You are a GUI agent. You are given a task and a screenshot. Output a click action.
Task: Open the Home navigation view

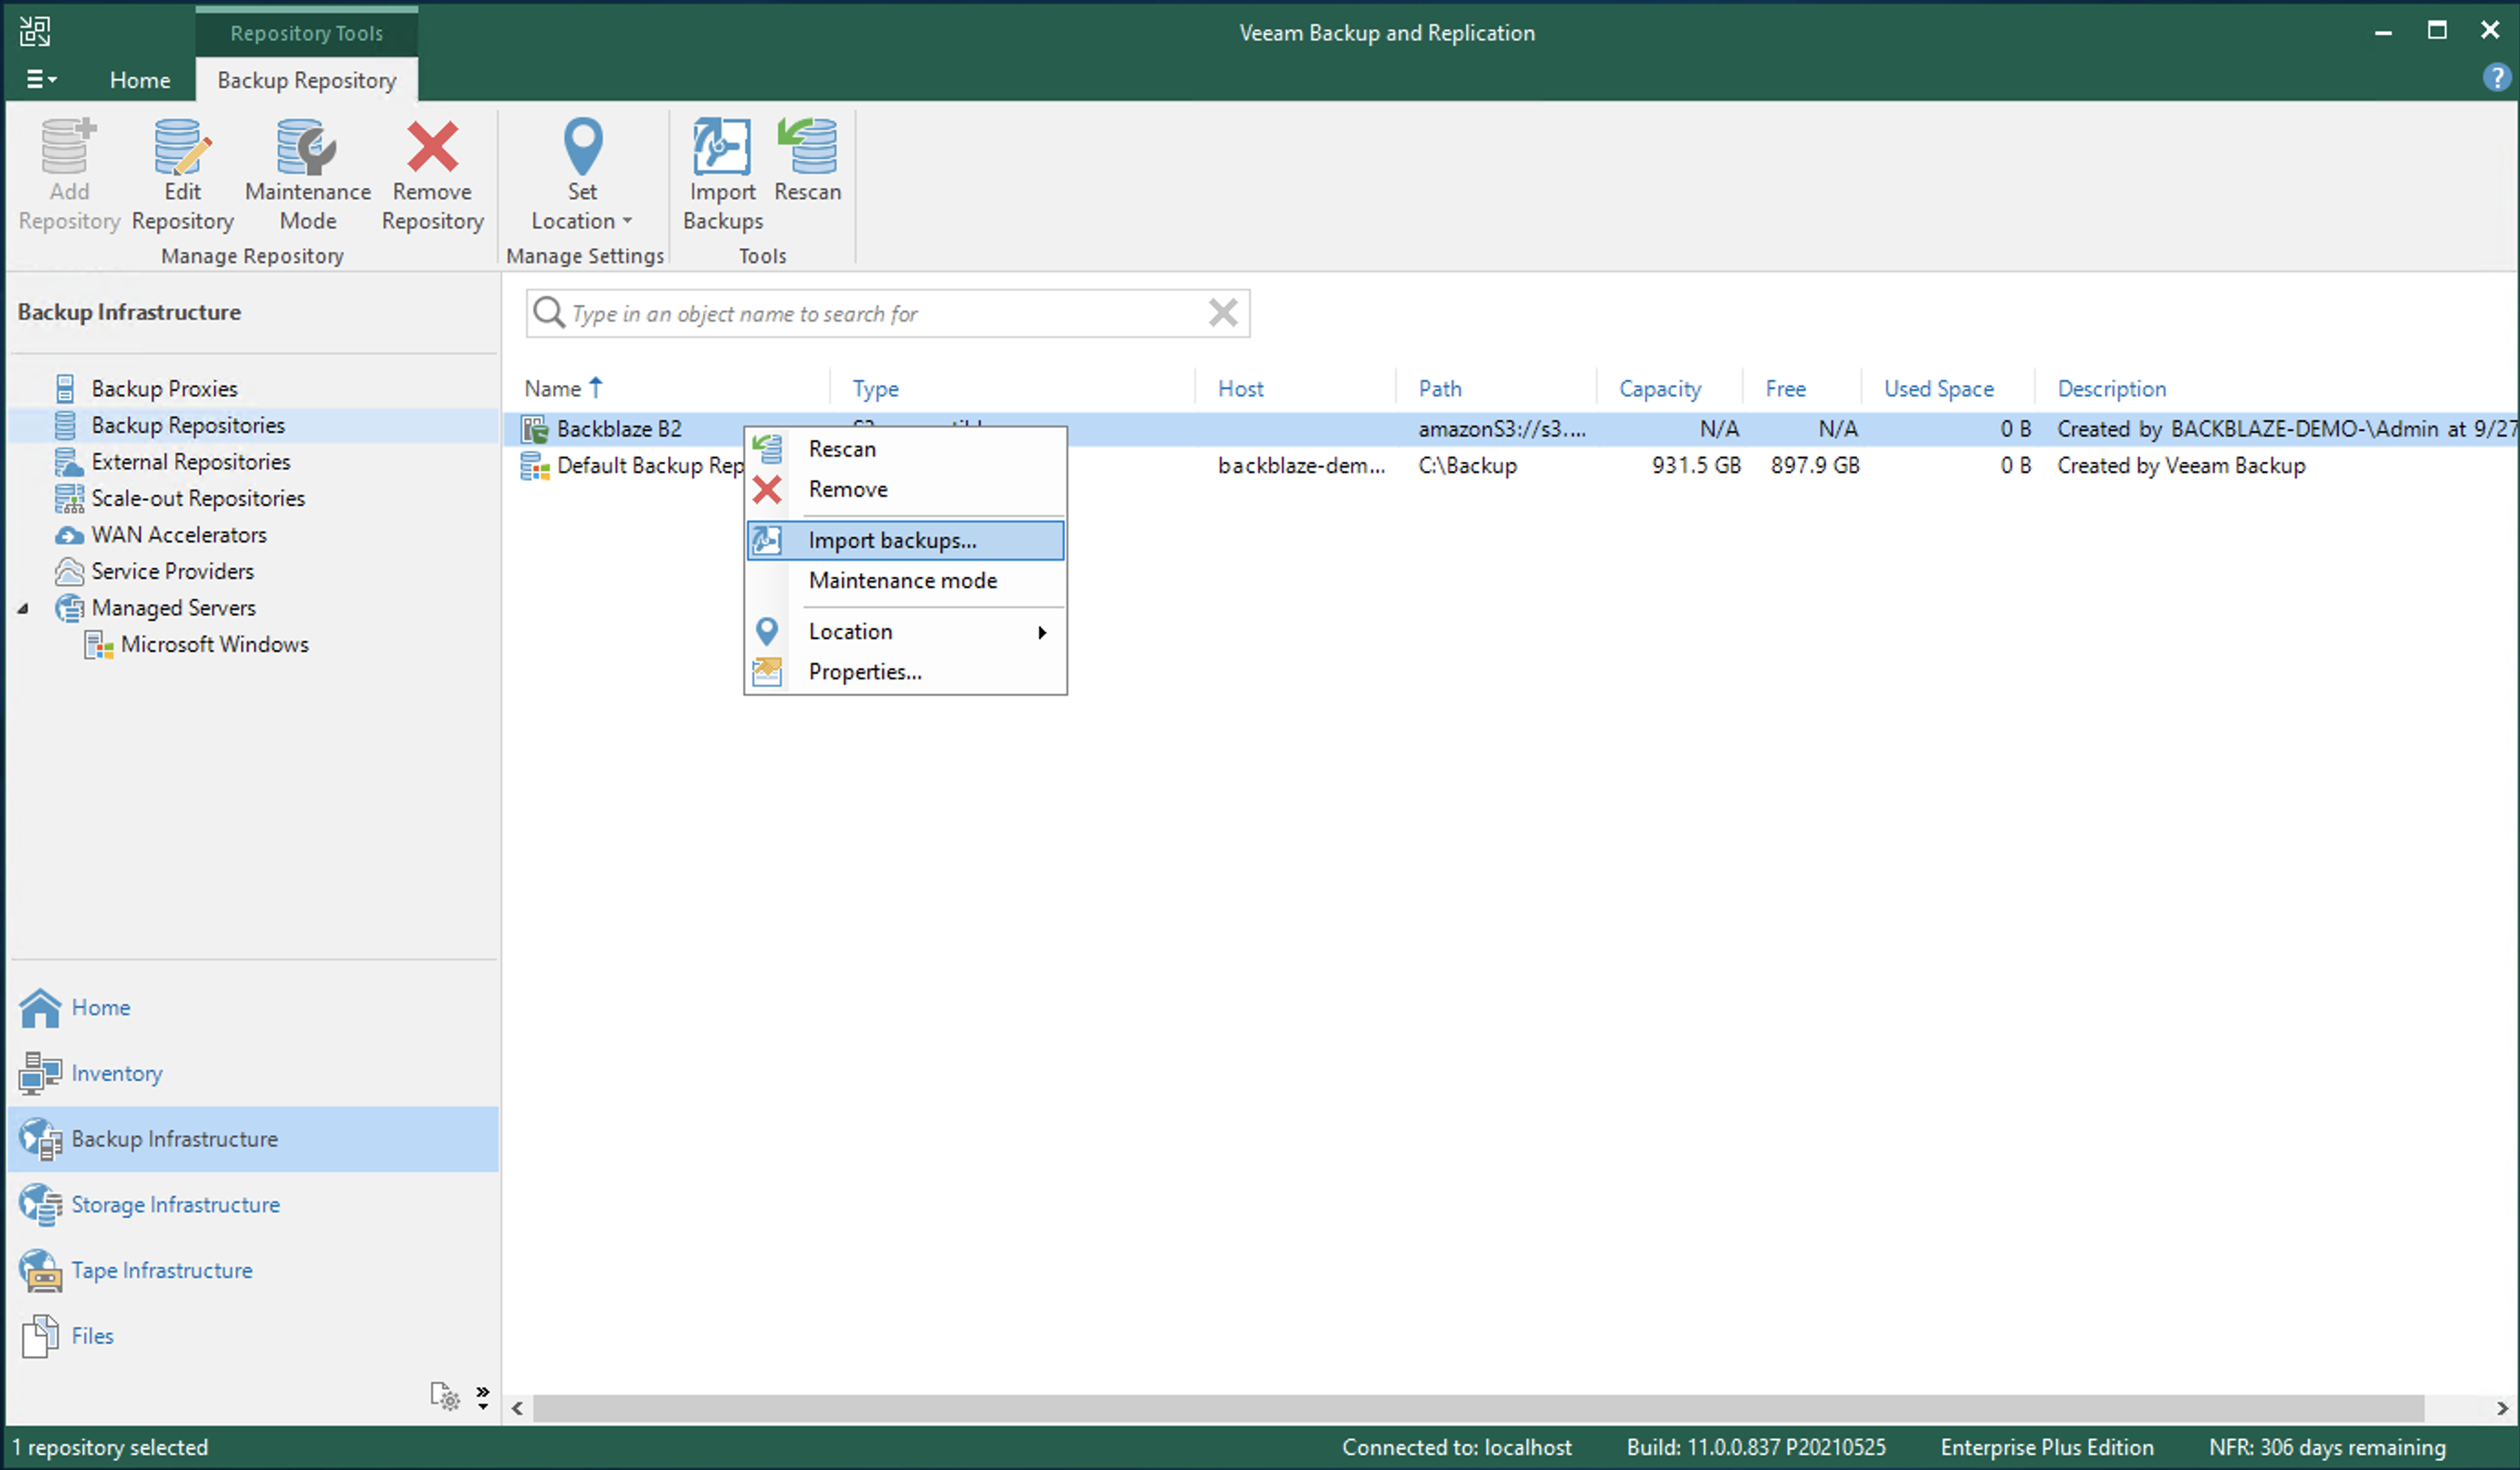pyautogui.click(x=252, y=1007)
